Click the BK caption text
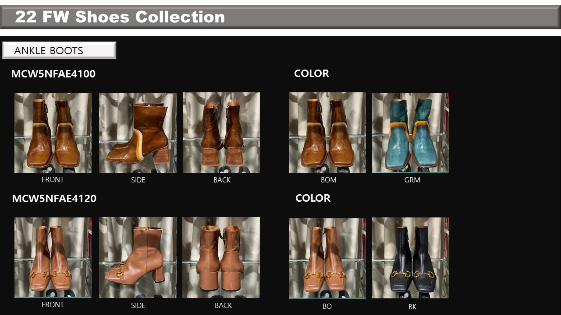The height and width of the screenshot is (315, 561). (412, 307)
